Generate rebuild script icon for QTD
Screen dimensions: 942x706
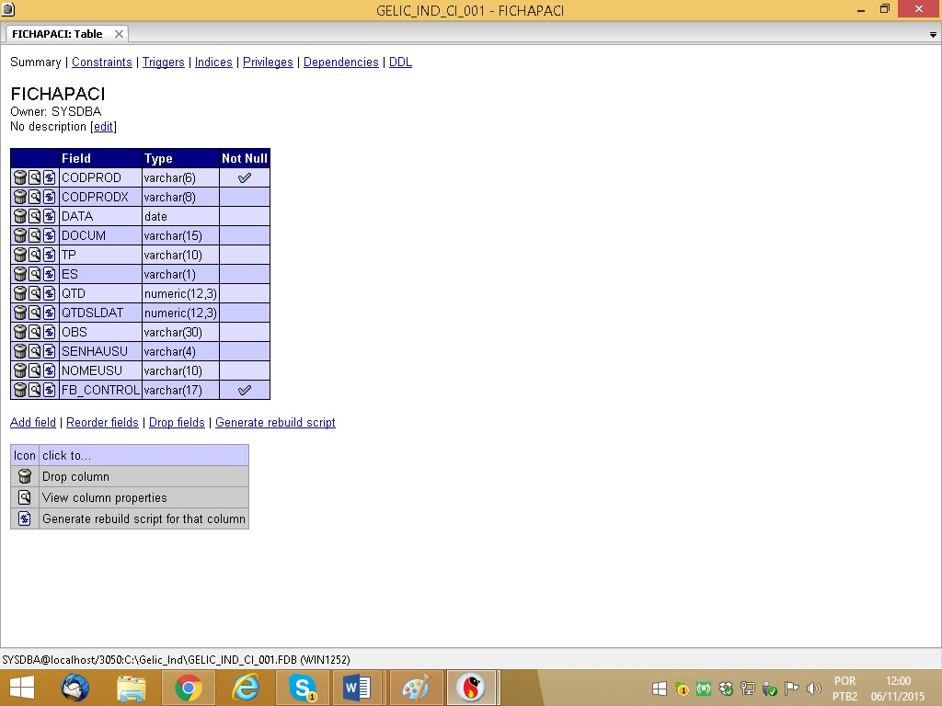coord(50,293)
